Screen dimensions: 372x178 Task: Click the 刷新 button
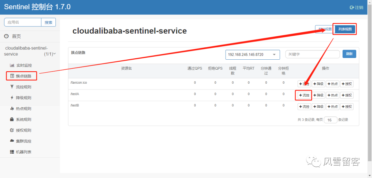(349, 54)
